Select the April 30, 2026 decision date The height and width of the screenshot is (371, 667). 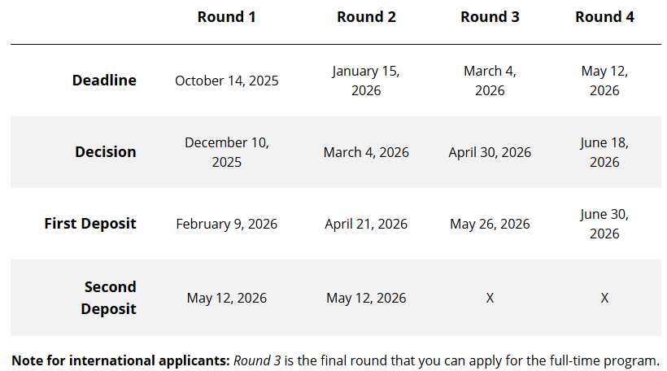(490, 152)
